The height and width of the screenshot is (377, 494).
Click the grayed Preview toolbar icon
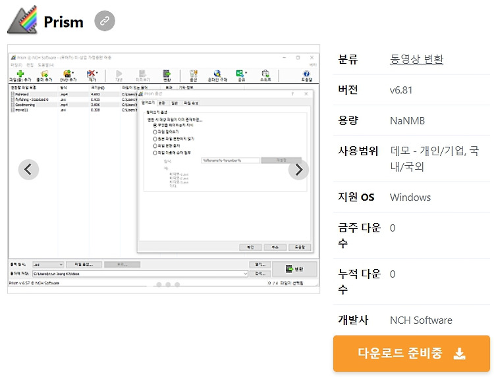142,74
